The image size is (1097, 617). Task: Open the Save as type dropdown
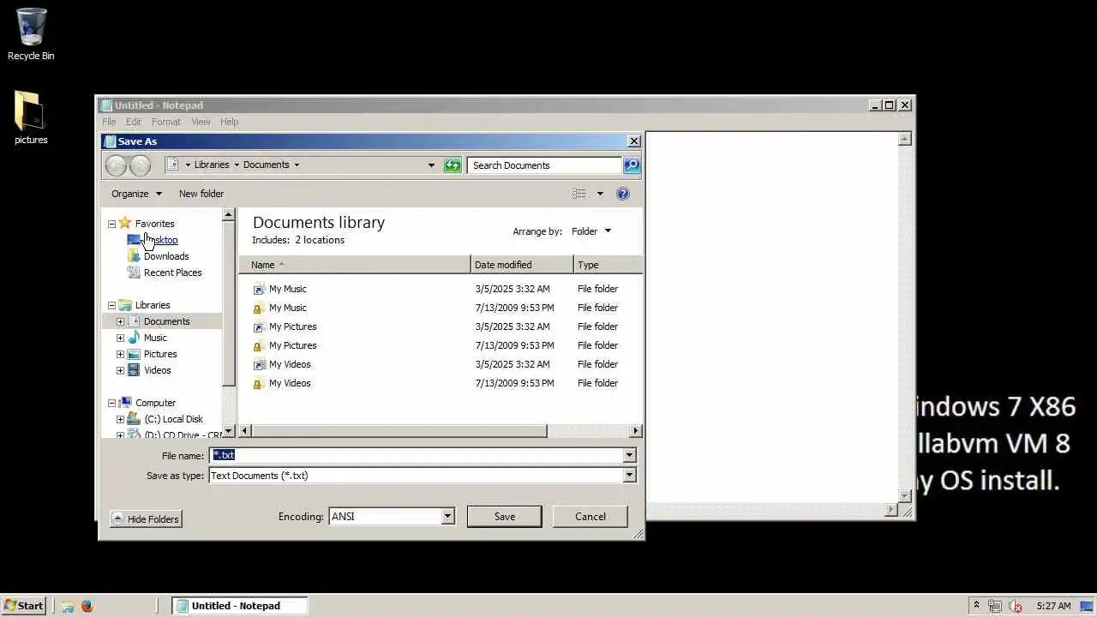click(630, 476)
